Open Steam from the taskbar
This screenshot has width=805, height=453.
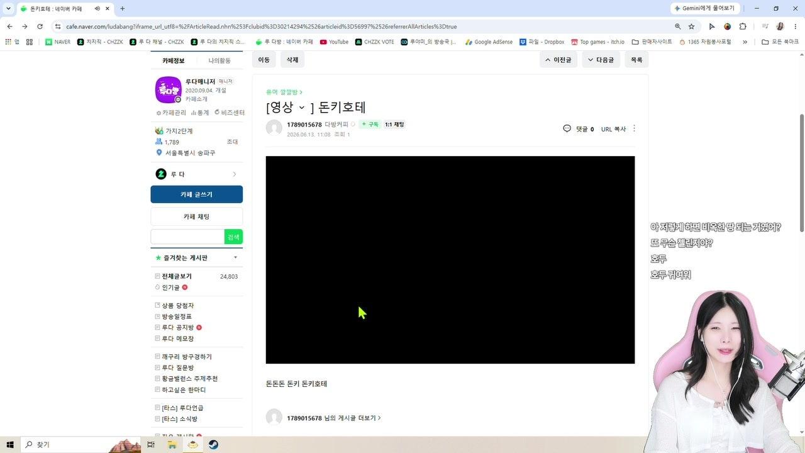(214, 445)
